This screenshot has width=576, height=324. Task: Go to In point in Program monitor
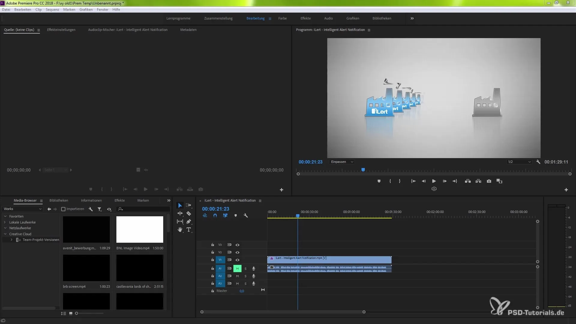point(413,181)
